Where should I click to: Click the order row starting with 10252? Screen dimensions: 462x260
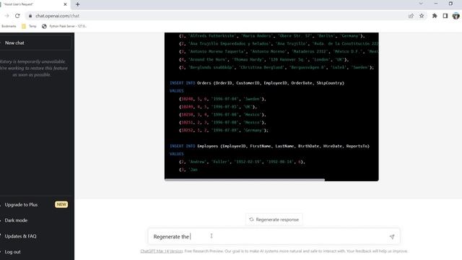(x=224, y=130)
